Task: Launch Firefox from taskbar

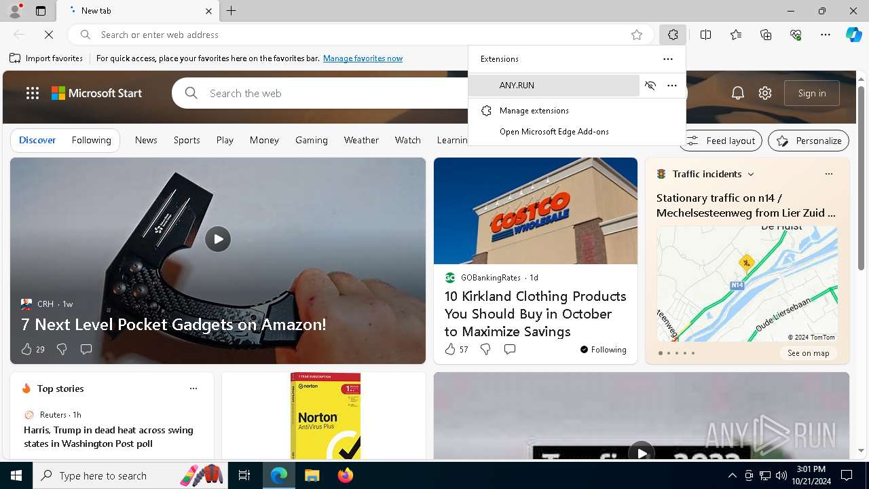Action: click(x=345, y=475)
